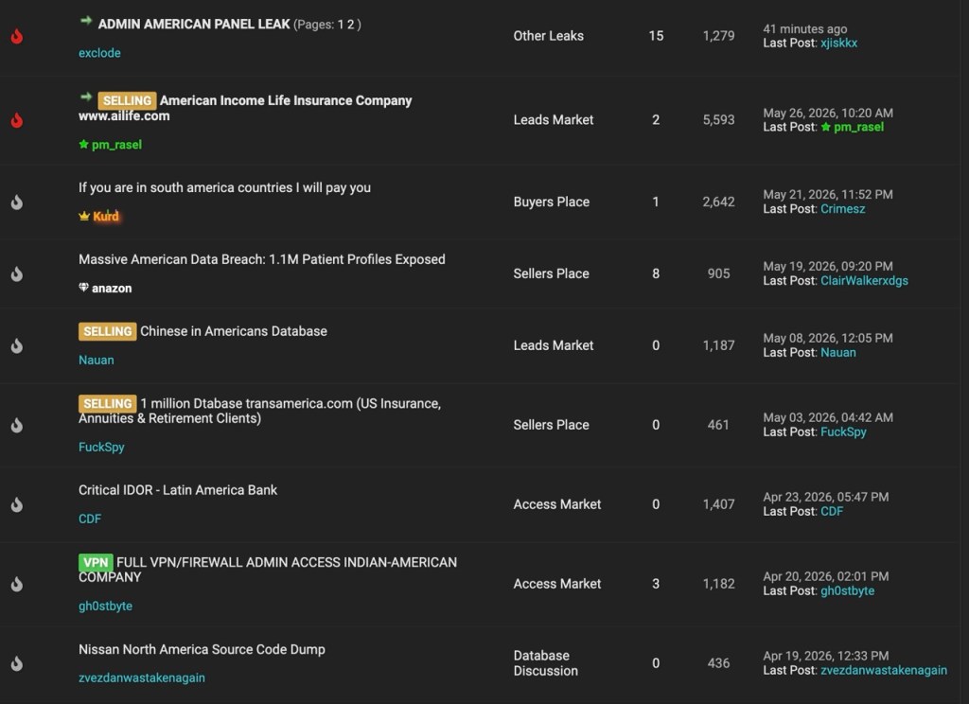Click the crown icon next to Kurd

point(84,216)
